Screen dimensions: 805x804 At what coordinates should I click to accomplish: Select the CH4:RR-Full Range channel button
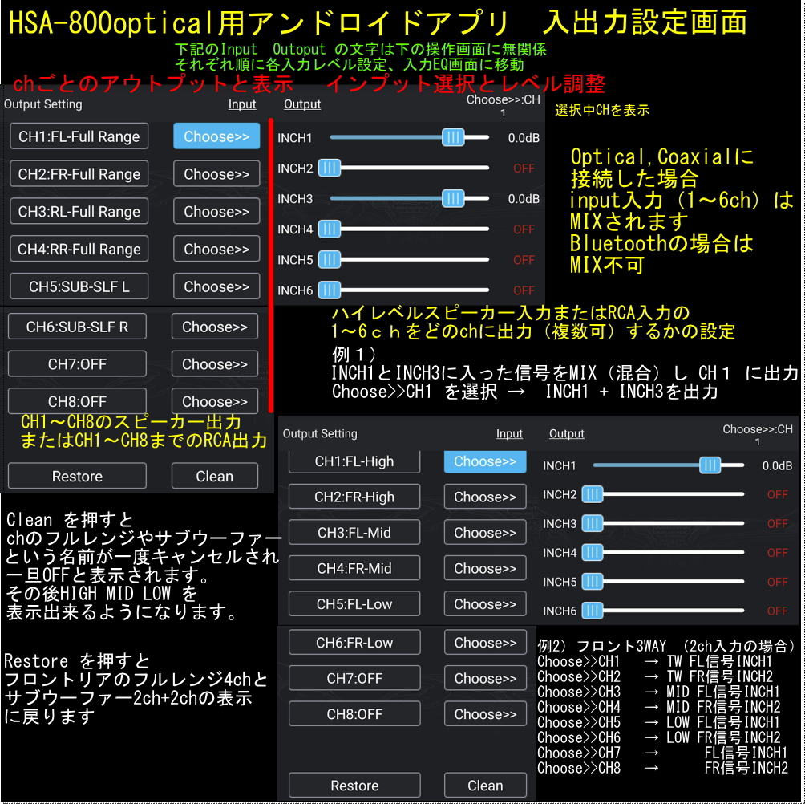(79, 249)
